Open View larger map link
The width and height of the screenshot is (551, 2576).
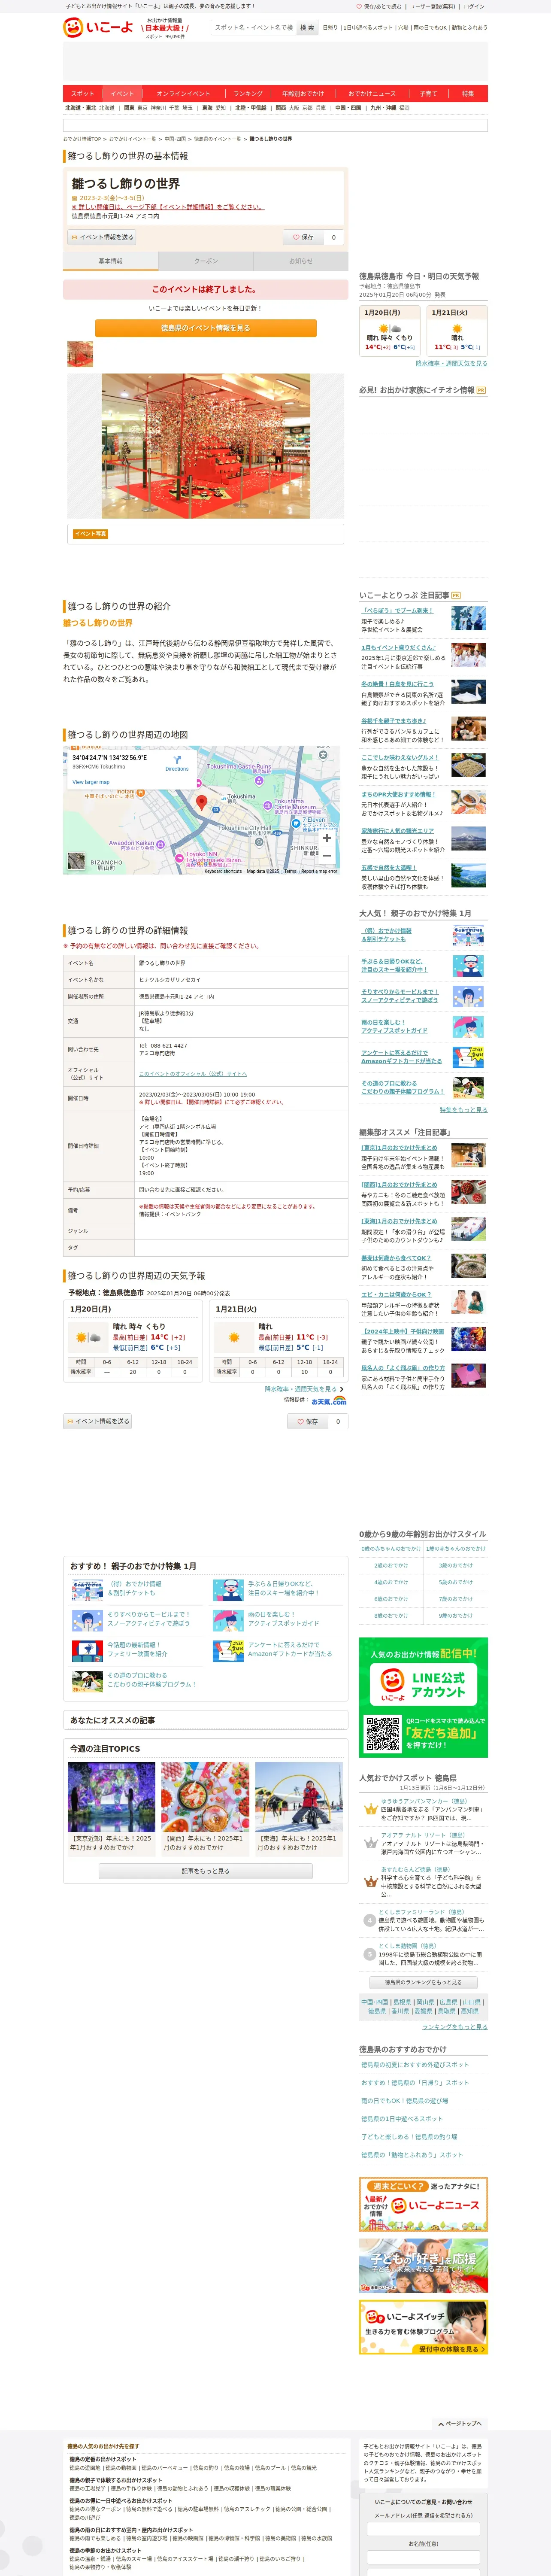(91, 782)
